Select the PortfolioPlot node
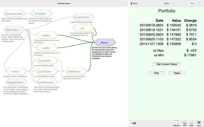The height and width of the screenshot is (127, 204). point(82,18)
